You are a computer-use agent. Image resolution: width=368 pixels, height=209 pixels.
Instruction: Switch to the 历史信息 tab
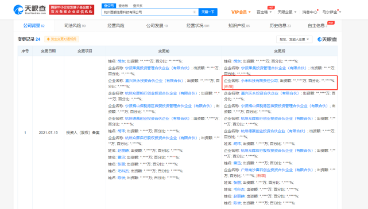pyautogui.click(x=280, y=26)
